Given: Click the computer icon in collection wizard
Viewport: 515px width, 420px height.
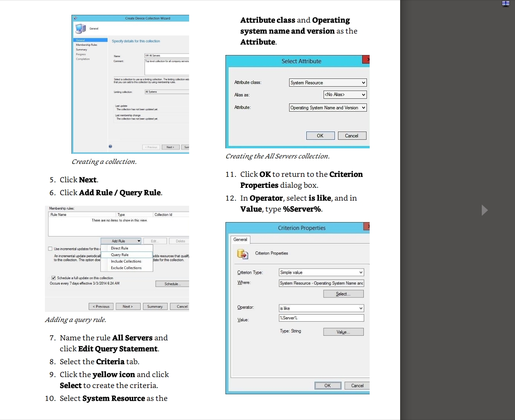Looking at the screenshot, I should (80, 28).
